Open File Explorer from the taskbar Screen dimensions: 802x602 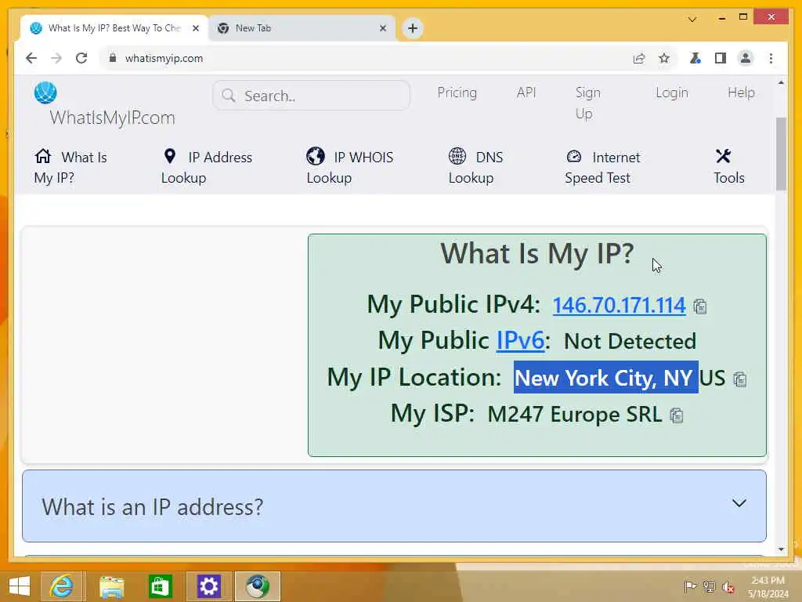(x=111, y=586)
